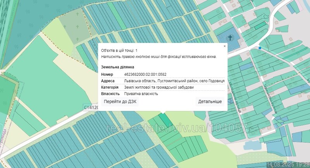Select the highlighted parcel under the popup pointer
Image resolution: width=310 pixels, height=168 pixels.
(164, 120)
